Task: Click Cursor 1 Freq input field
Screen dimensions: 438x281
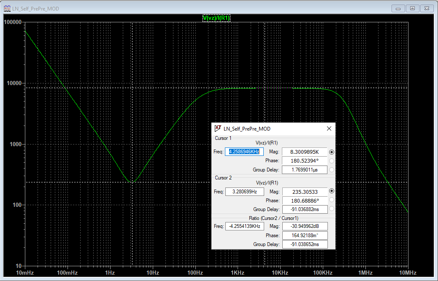Action: click(244, 152)
